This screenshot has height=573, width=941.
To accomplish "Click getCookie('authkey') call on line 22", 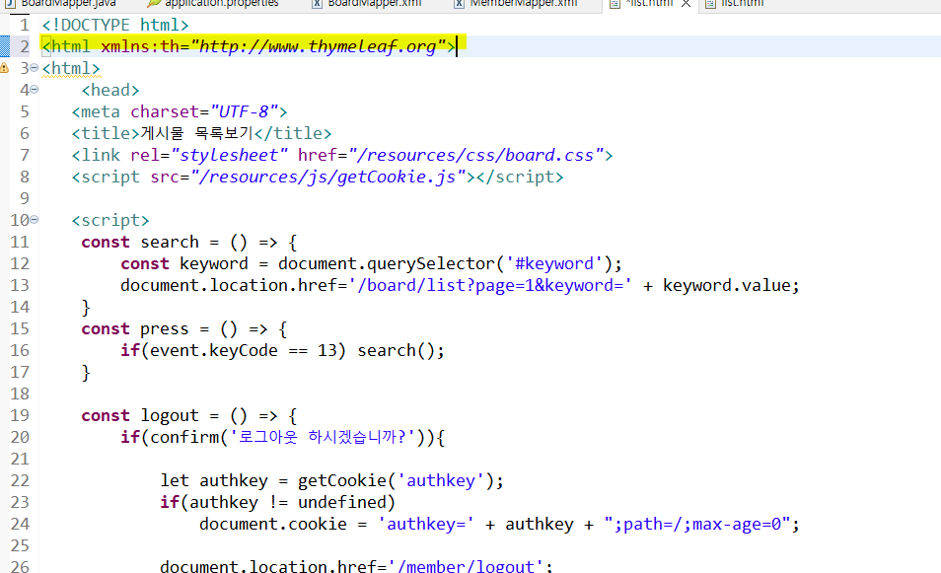I will (x=396, y=480).
